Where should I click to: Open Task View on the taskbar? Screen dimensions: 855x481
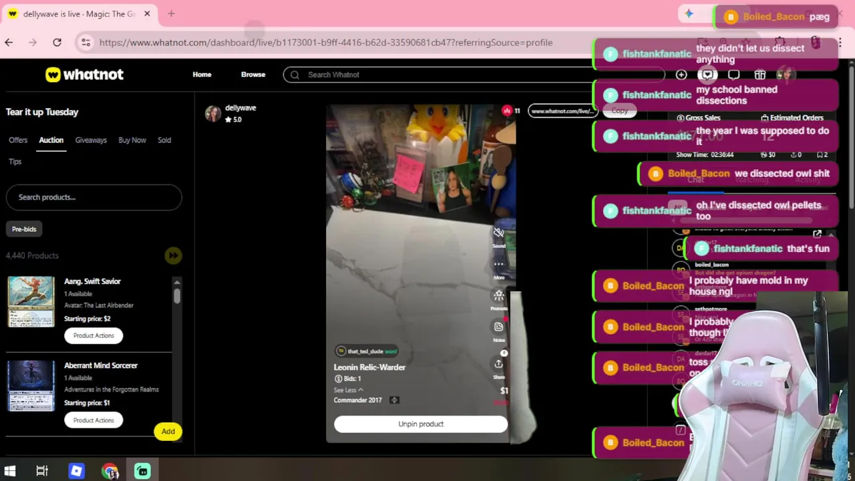click(x=42, y=471)
